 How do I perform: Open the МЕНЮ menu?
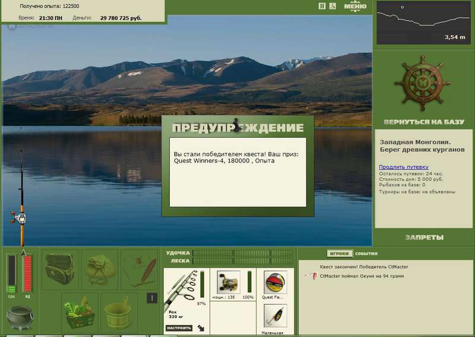coord(355,6)
